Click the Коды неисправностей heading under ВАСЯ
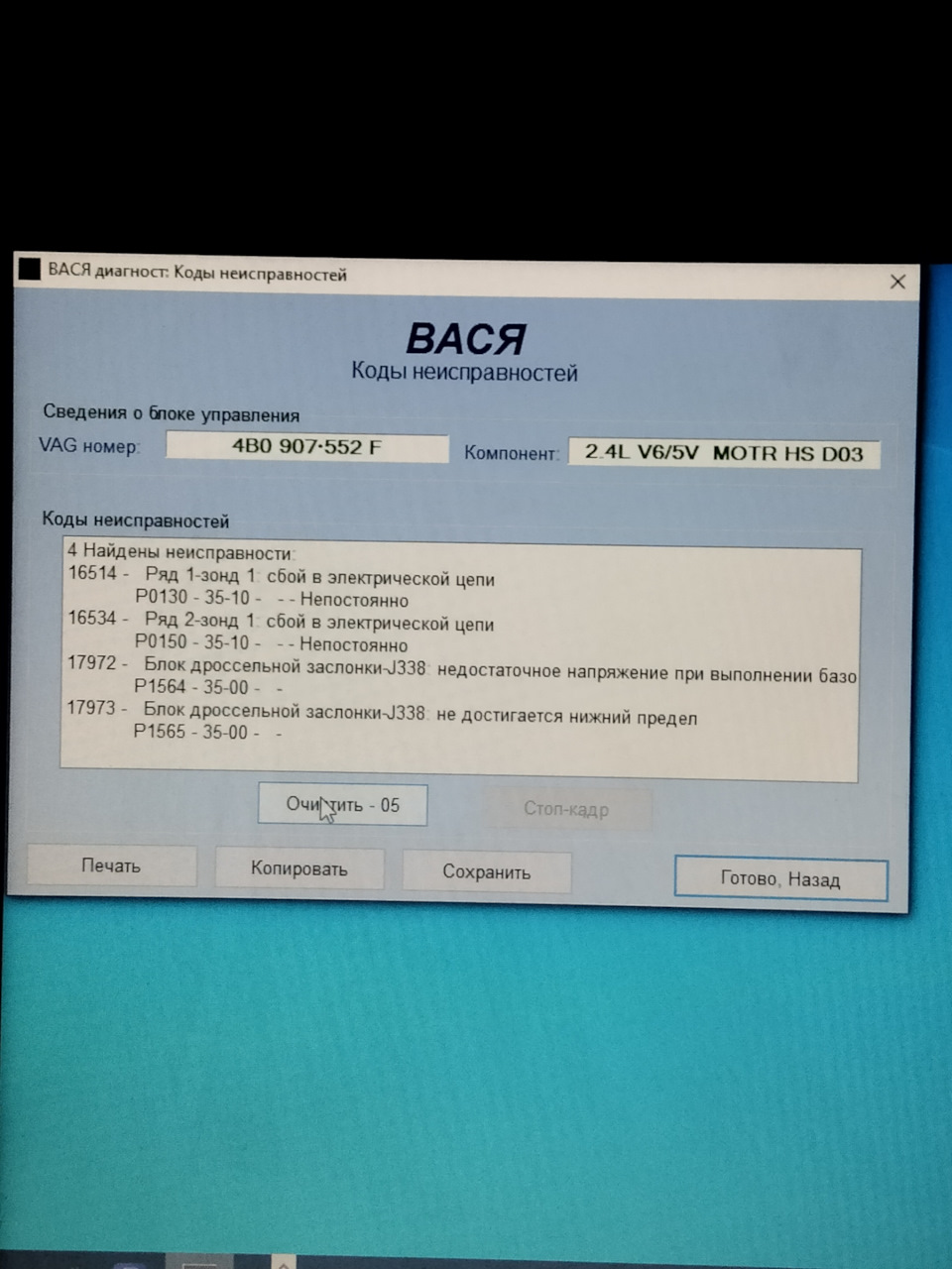The image size is (952, 1269). coord(464,372)
